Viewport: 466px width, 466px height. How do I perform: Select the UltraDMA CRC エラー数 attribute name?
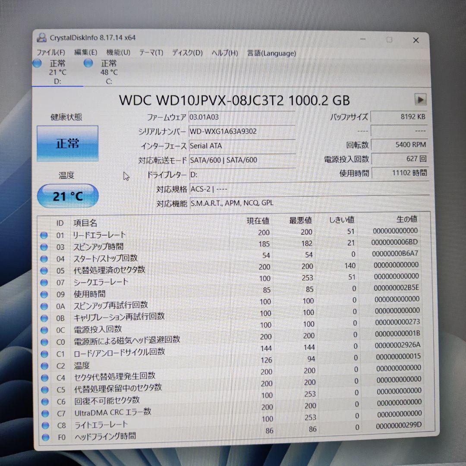[x=113, y=412]
